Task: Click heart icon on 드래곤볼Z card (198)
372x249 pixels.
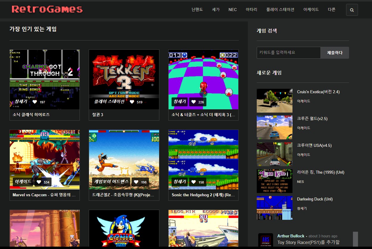Action: coord(136,182)
